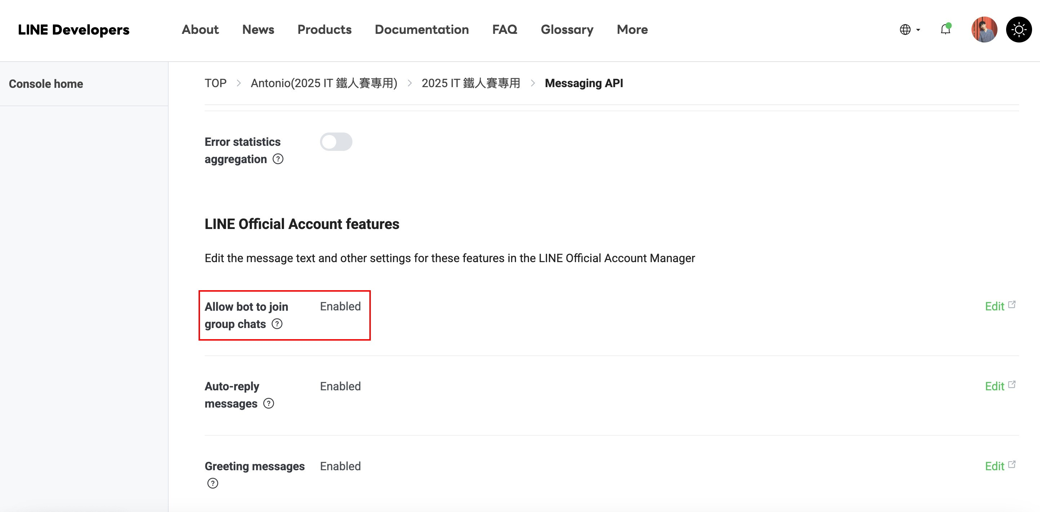Expand language dropdown arrow next to globe
This screenshot has height=512, width=1040.
click(x=918, y=30)
